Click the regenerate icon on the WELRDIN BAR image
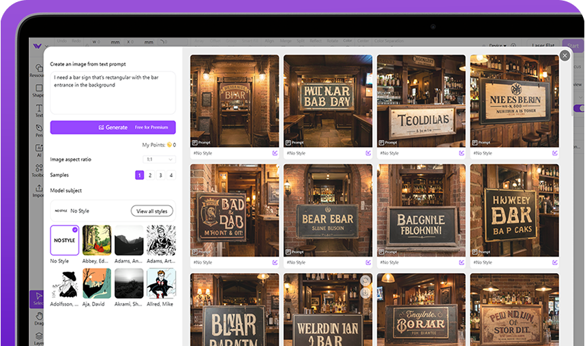 pyautogui.click(x=365, y=281)
